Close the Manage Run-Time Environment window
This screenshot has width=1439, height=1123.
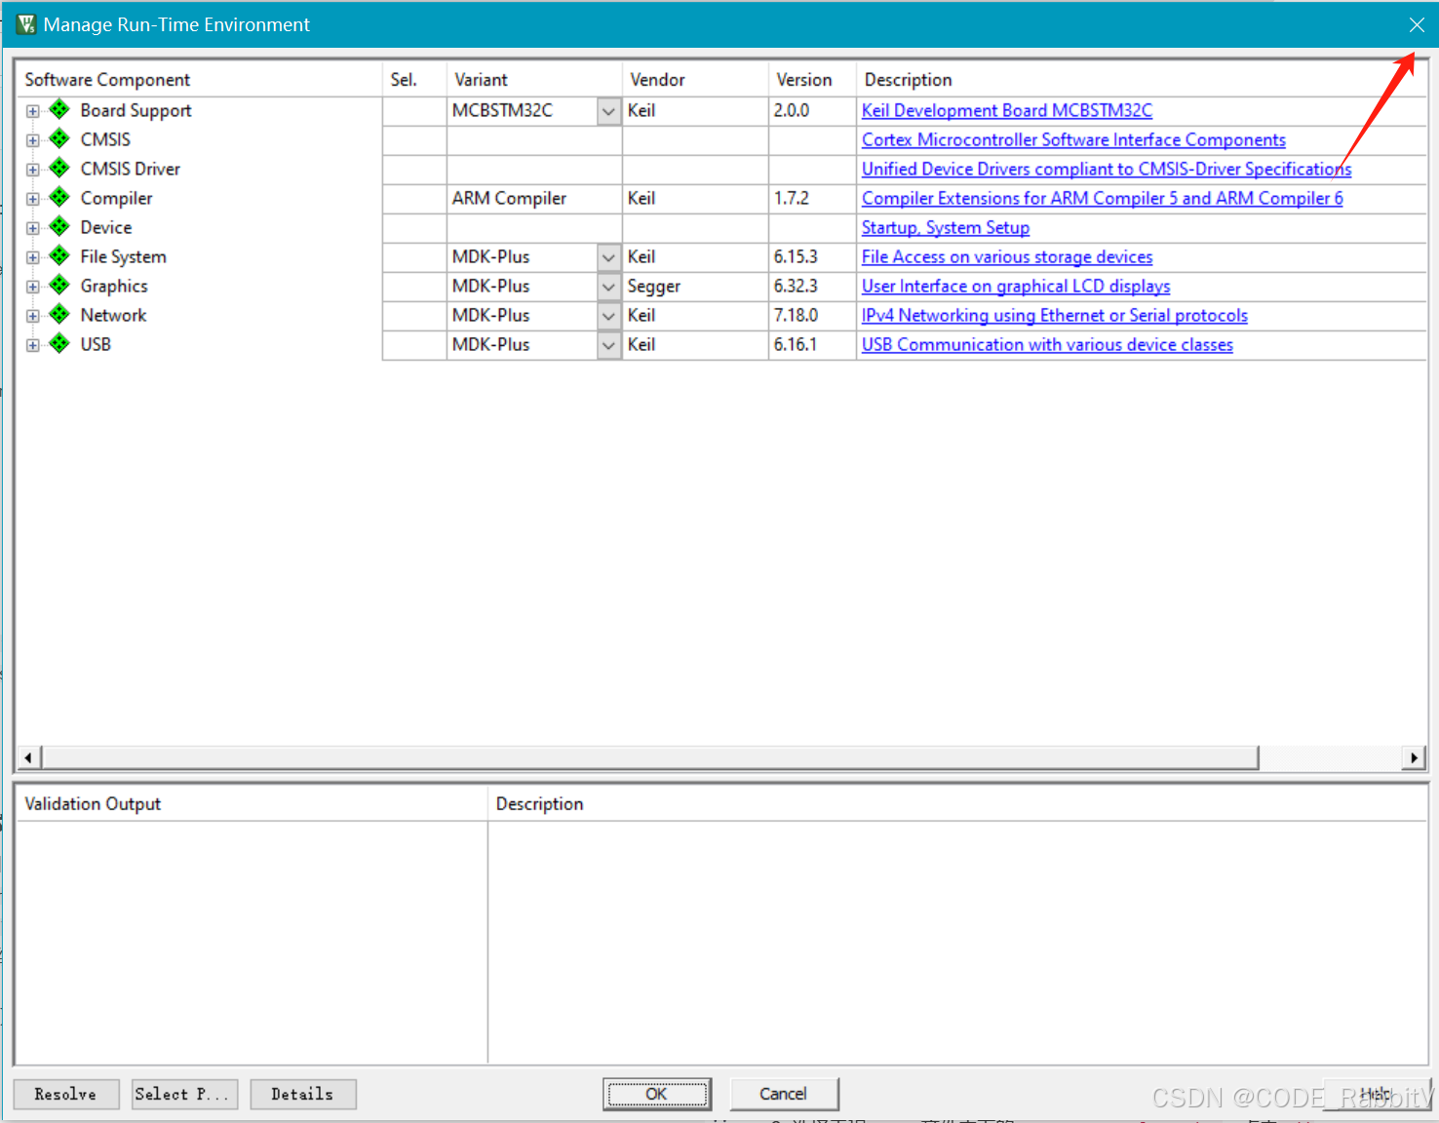(x=1417, y=24)
